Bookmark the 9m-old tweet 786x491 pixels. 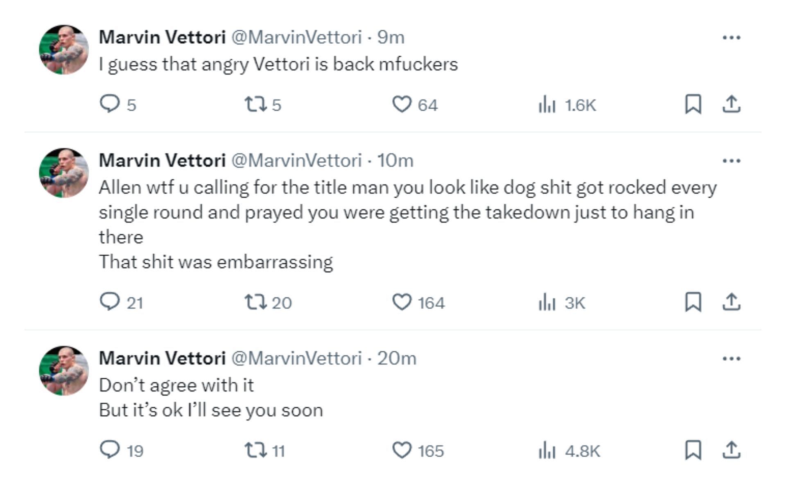pos(693,104)
